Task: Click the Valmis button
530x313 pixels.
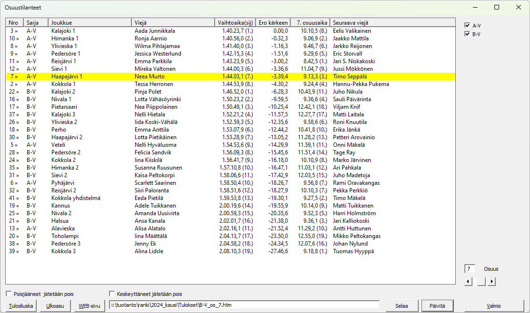Action: click(494, 306)
